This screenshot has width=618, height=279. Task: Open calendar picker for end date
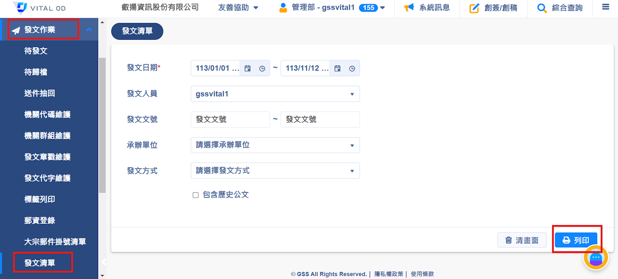pos(338,69)
